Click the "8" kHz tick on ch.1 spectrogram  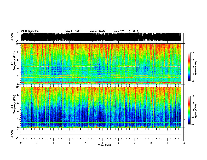click(x=18, y=52)
